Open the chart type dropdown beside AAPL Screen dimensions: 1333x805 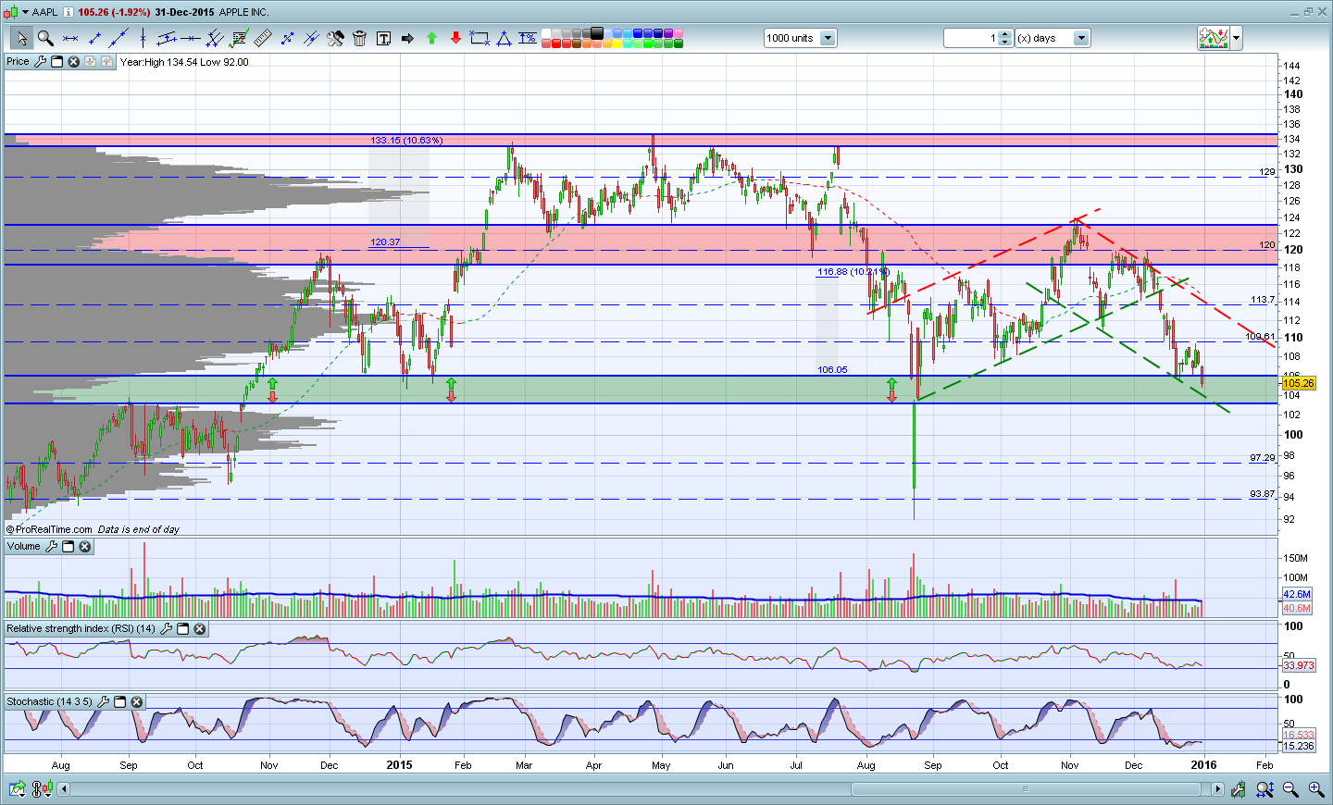coord(25,12)
